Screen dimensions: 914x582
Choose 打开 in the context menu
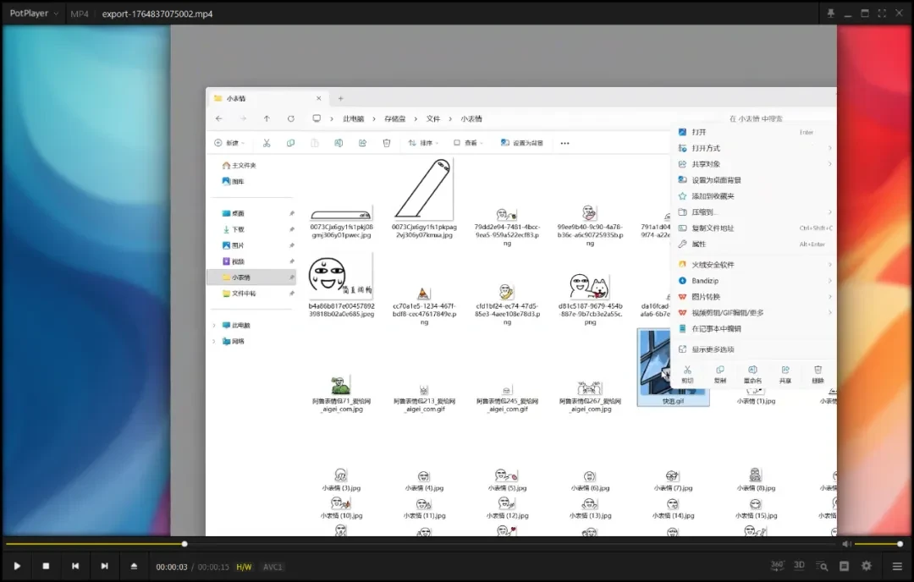coord(753,132)
